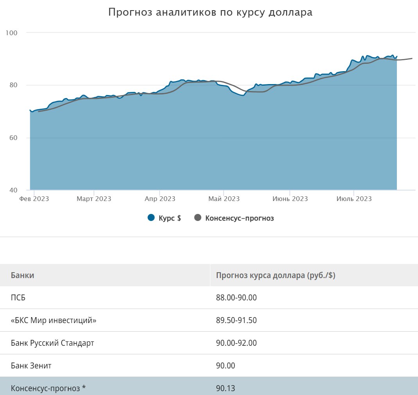Click the 90.13 consensus forecast value
The height and width of the screenshot is (395, 418).
point(225,388)
